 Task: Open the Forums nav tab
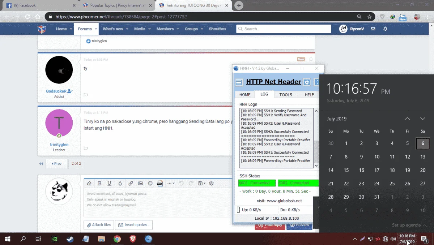pos(85,29)
